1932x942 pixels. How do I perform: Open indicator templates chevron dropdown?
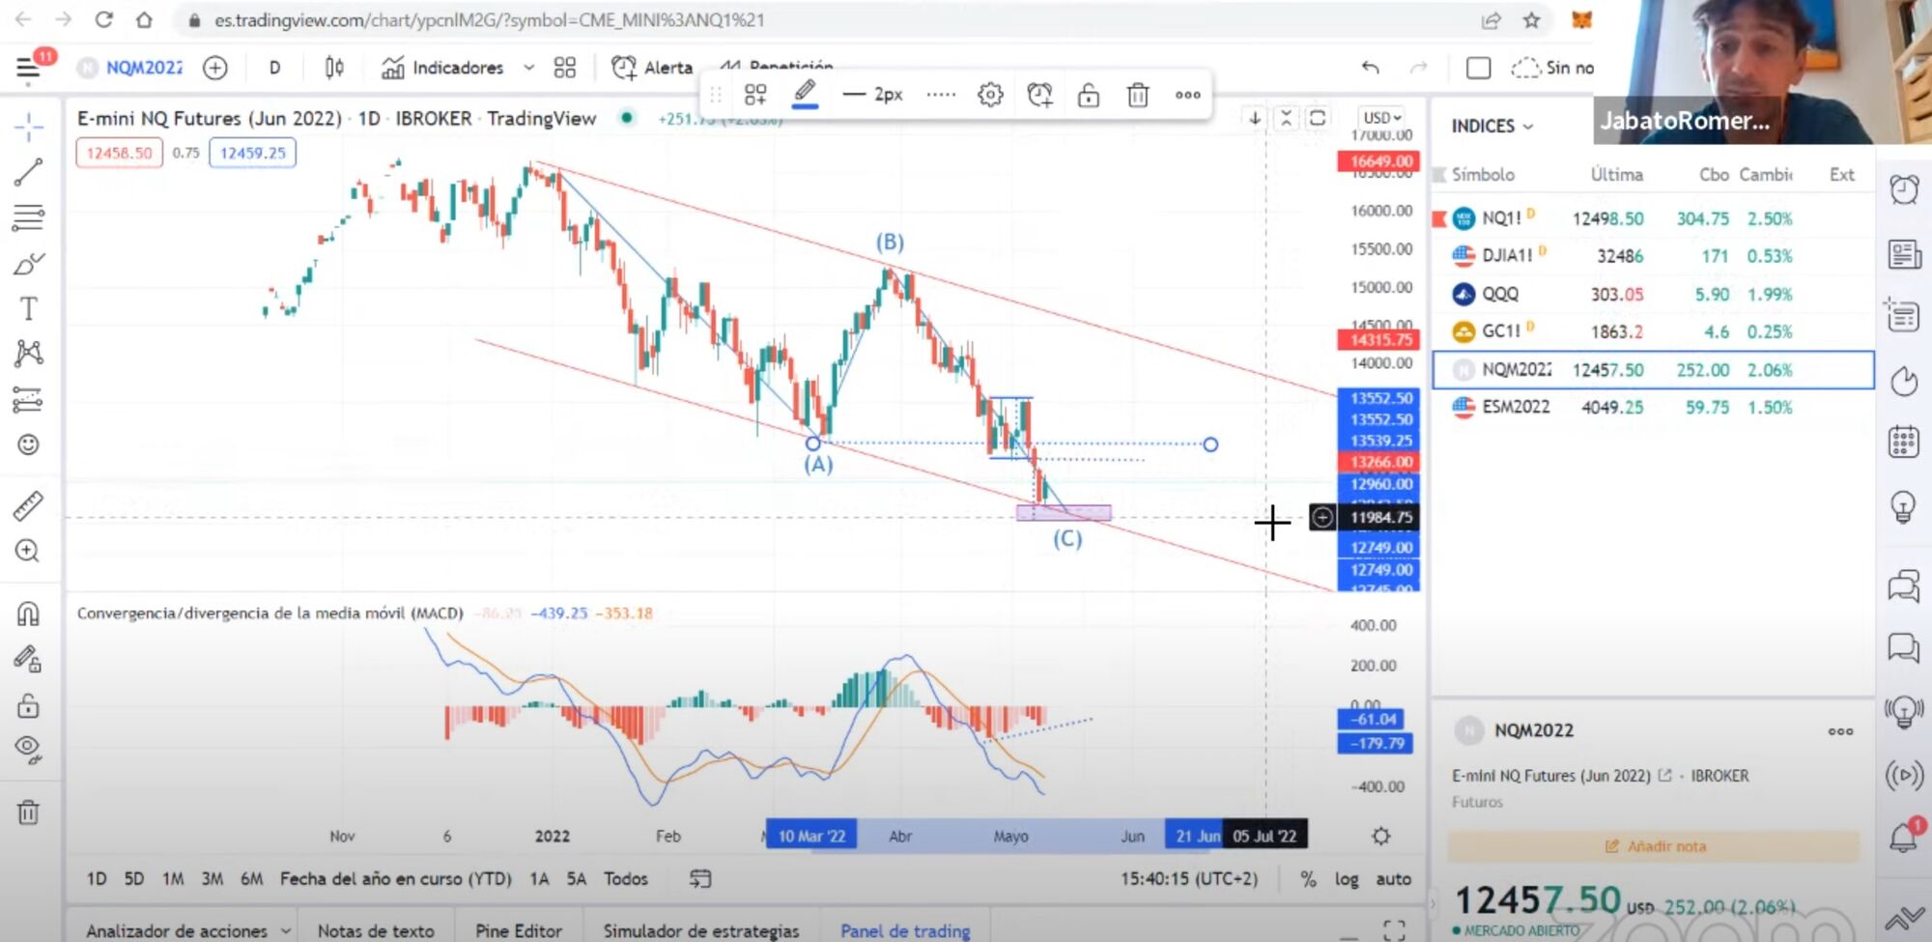[528, 68]
